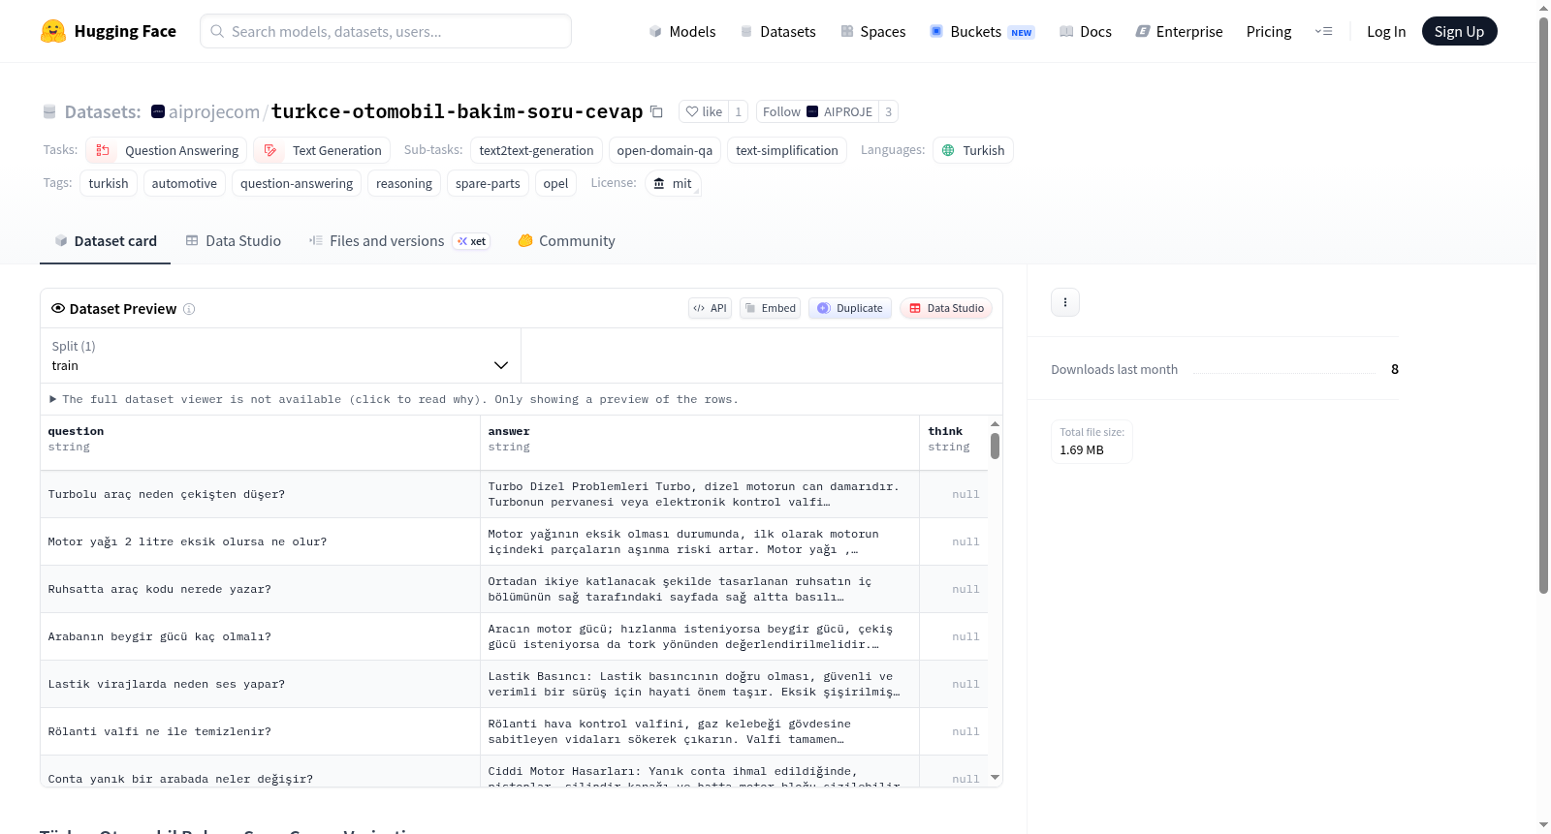Open the Enterprise page

[1179, 31]
